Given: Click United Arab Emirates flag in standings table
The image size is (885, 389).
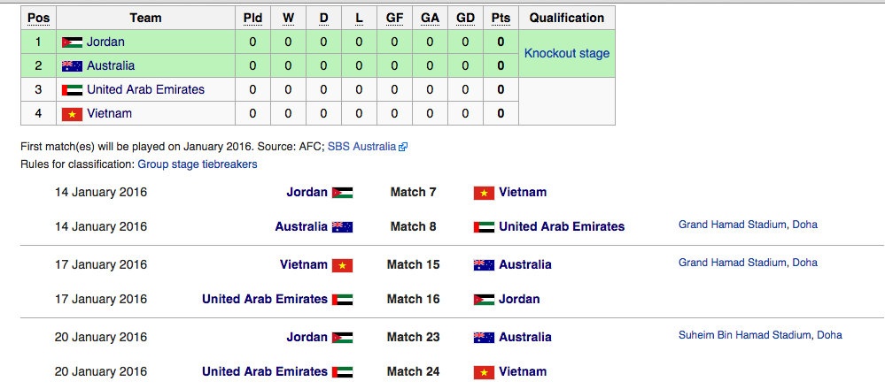Looking at the screenshot, I should click(x=72, y=89).
